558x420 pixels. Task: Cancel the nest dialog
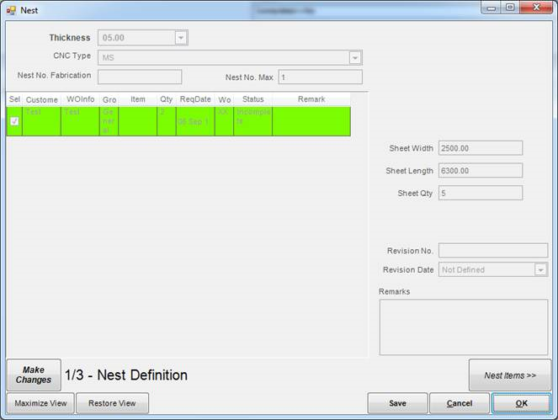(x=460, y=403)
